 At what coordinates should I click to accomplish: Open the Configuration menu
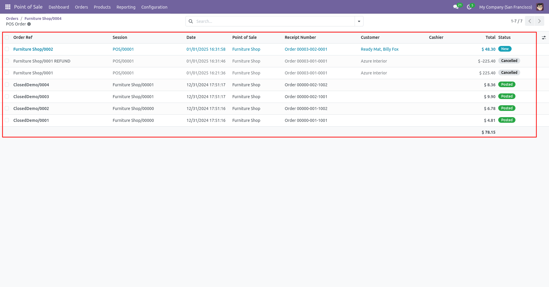click(x=154, y=7)
